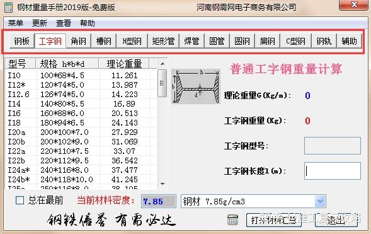Select the I22b row
Image resolution: width=371 pixels, height=234 pixels.
click(81, 160)
